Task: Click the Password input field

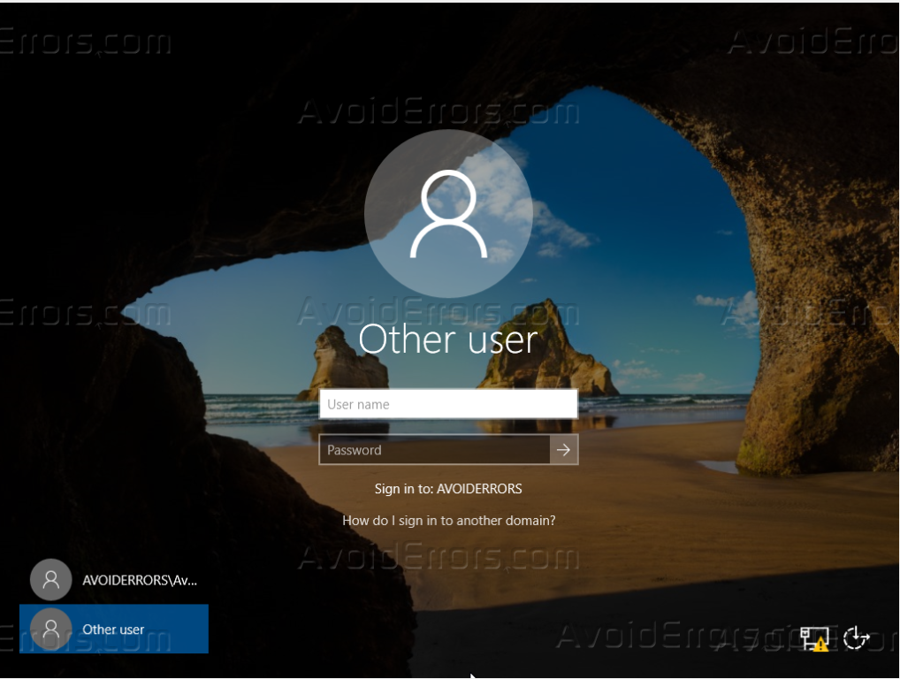Action: tap(433, 449)
